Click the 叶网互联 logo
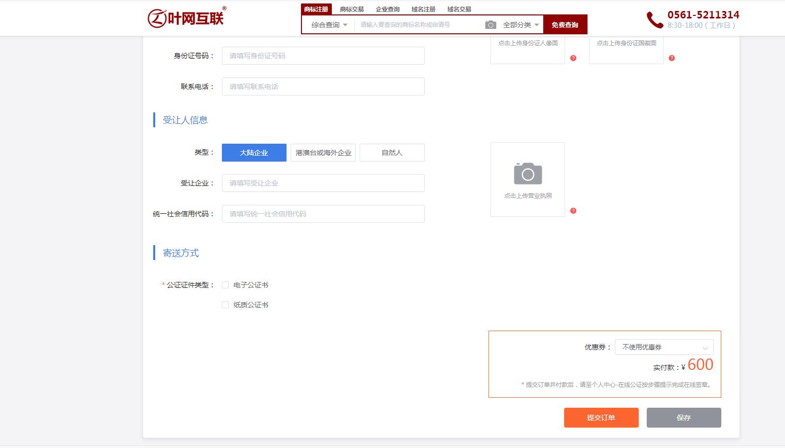The height and width of the screenshot is (448, 785). coord(186,18)
